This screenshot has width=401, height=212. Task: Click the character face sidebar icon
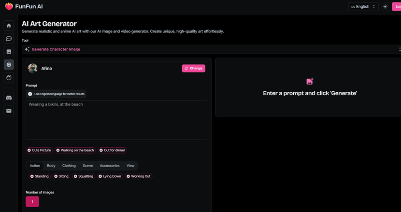[x=9, y=78]
